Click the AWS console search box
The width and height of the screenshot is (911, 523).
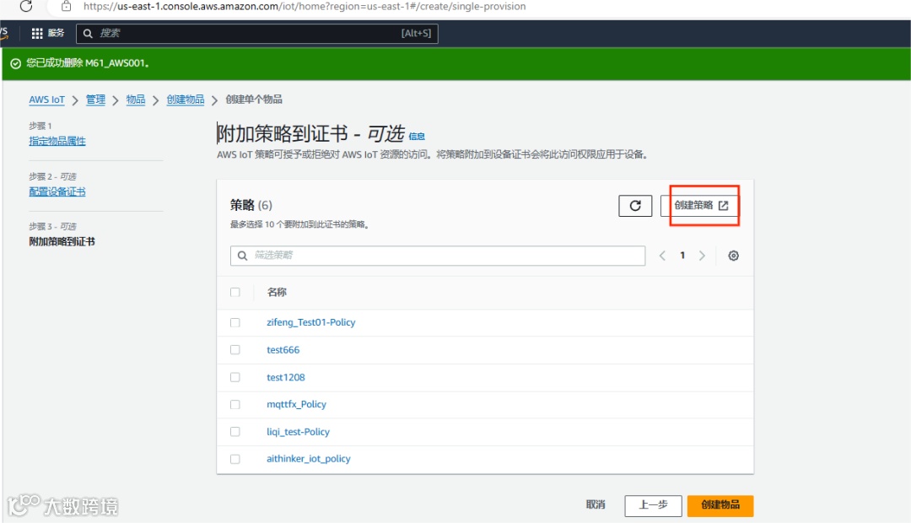pyautogui.click(x=256, y=33)
